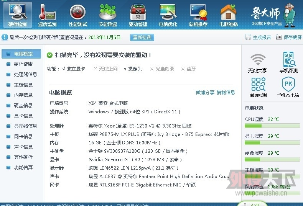The width and height of the screenshot is (303, 206).
Task: Open 节能降温 energy saving tool
Action: (108, 15)
